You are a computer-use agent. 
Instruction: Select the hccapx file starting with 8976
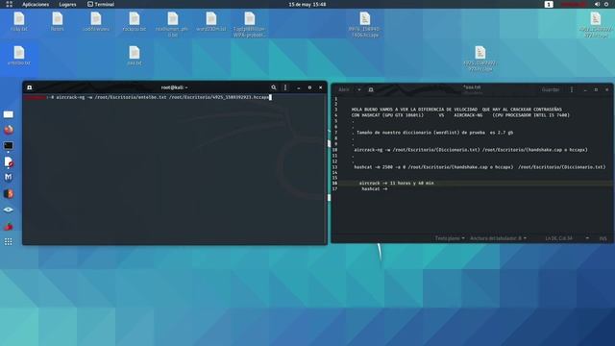365,25
